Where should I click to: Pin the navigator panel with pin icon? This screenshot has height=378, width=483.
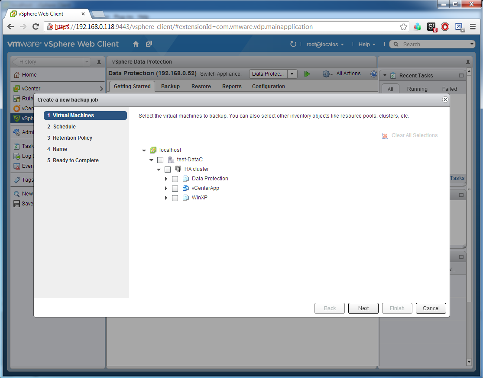click(x=99, y=62)
